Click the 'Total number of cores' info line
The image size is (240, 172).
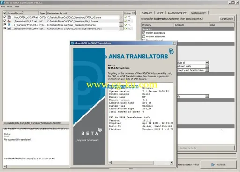[127, 112]
